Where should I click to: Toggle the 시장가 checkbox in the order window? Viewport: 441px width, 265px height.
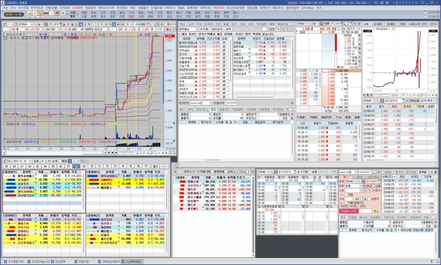(369, 199)
